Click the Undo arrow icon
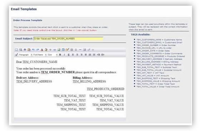Screen dimensions: 201x131 (x=33, y=50)
